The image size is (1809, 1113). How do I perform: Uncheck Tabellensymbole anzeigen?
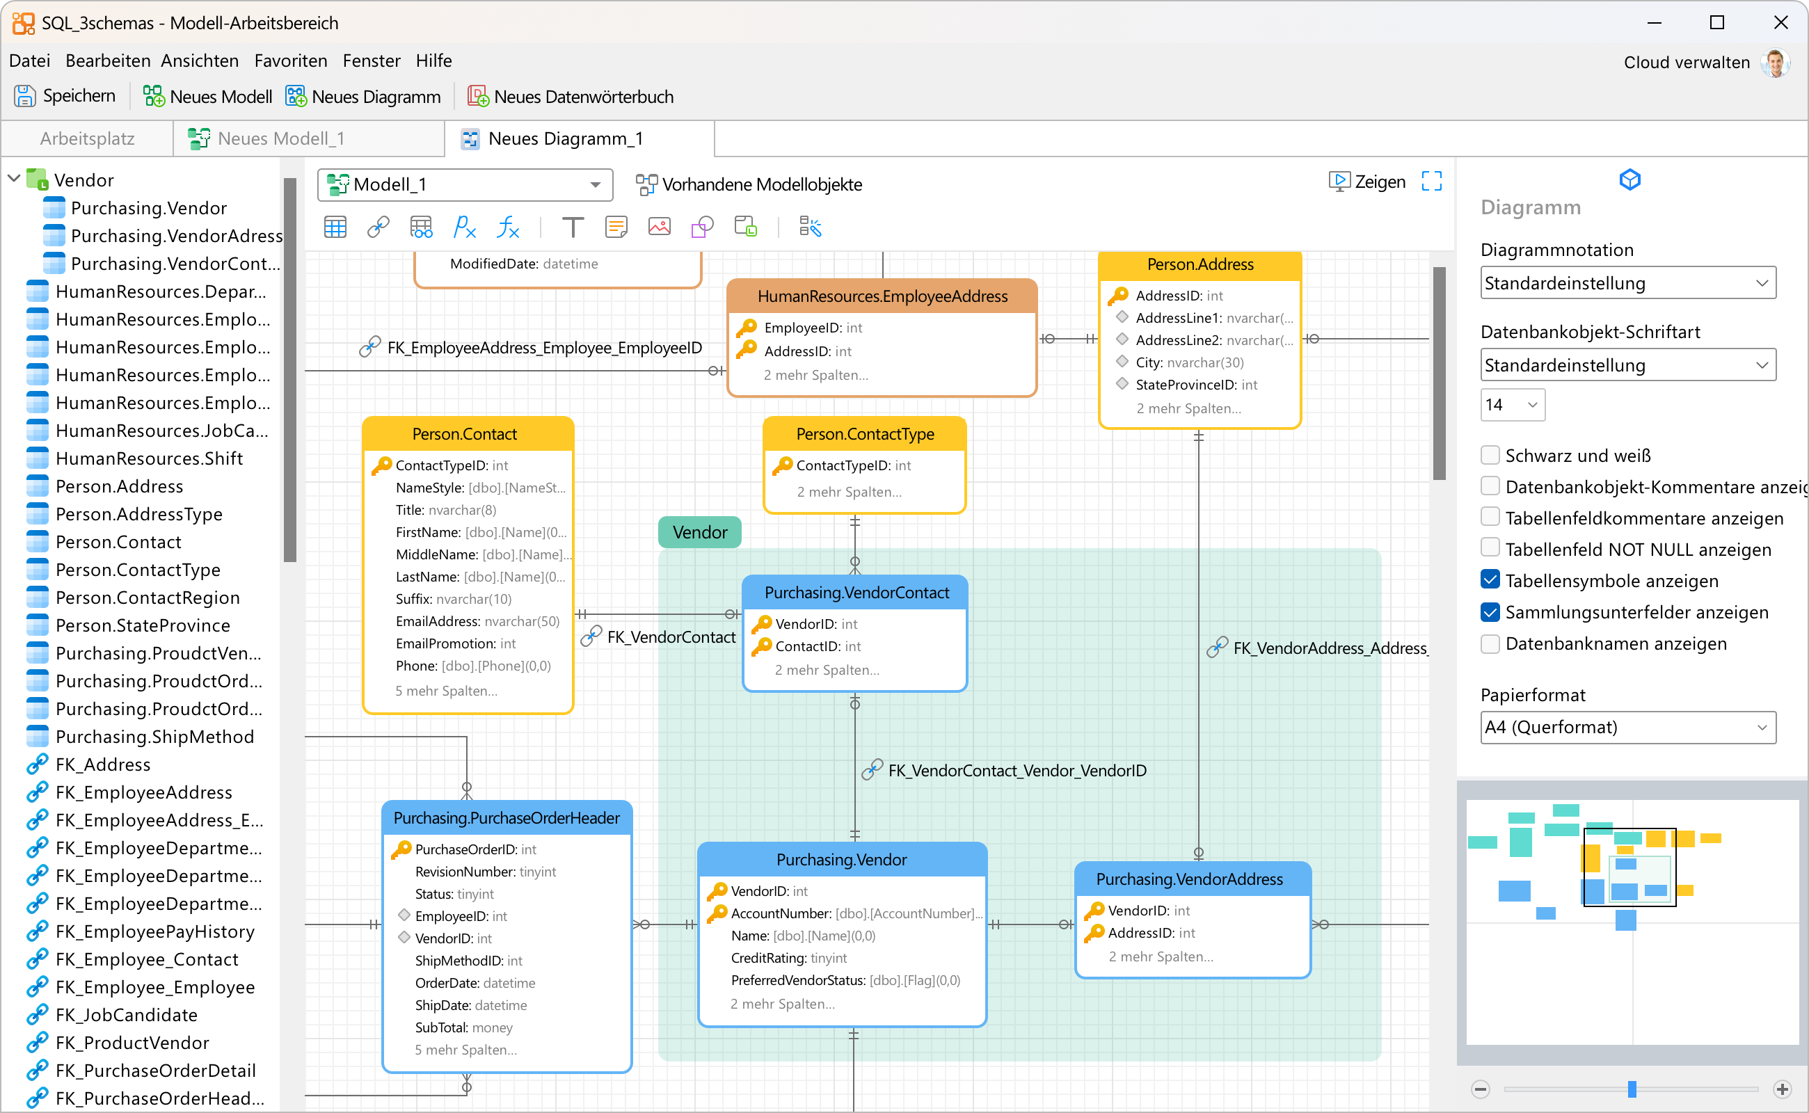1490,581
